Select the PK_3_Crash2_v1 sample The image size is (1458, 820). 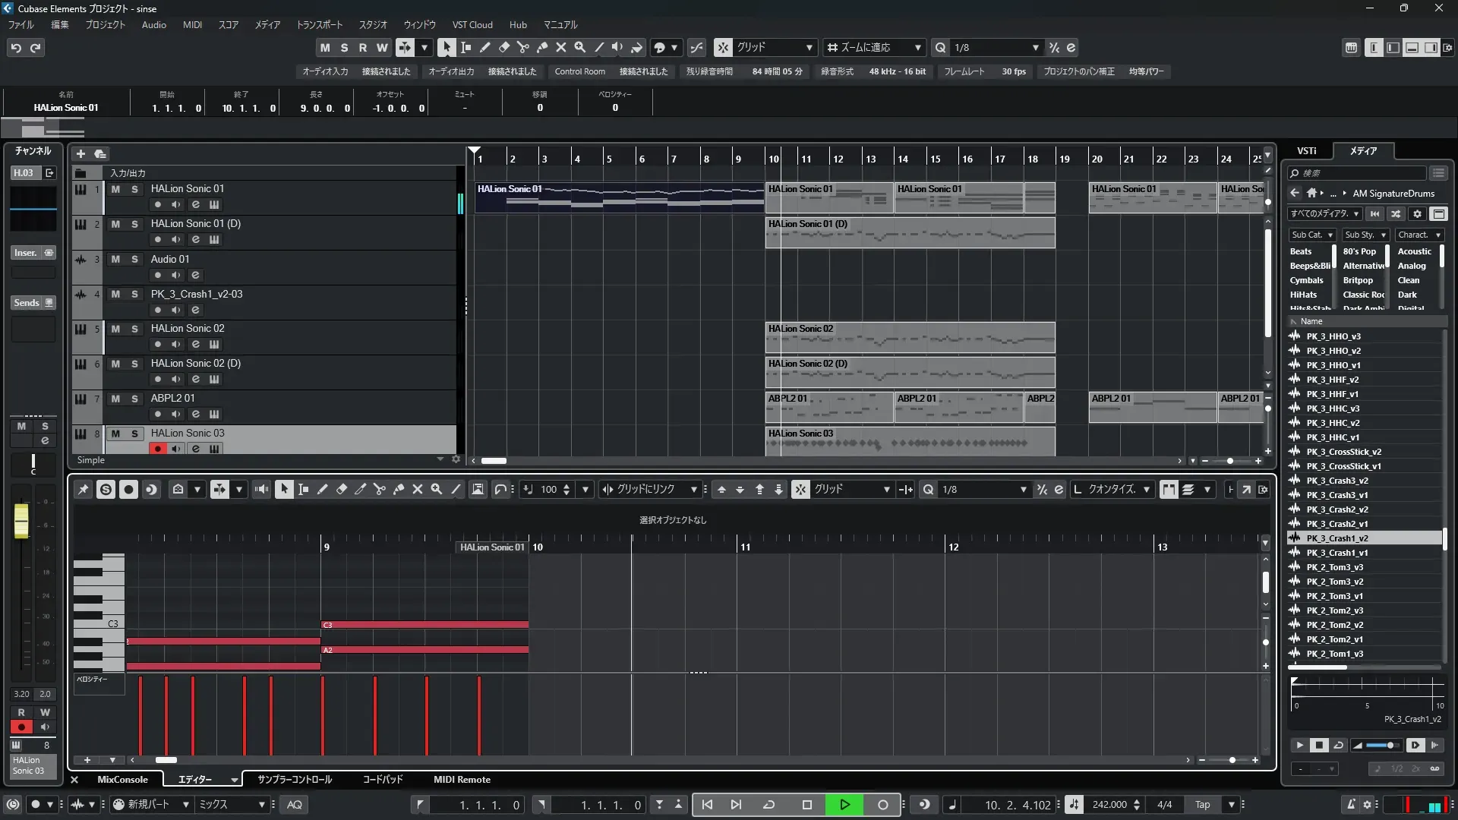tap(1337, 524)
